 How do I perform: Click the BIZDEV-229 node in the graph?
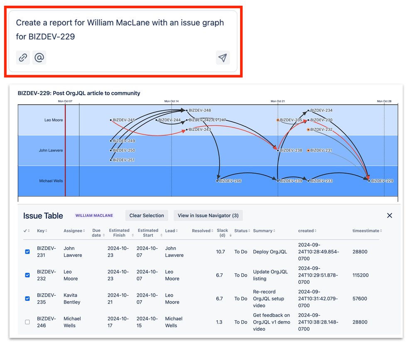(x=368, y=181)
